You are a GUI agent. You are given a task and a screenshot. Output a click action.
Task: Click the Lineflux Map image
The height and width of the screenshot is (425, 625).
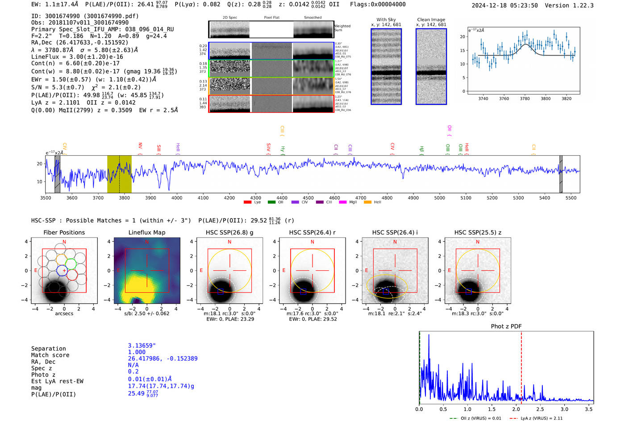[x=147, y=271]
